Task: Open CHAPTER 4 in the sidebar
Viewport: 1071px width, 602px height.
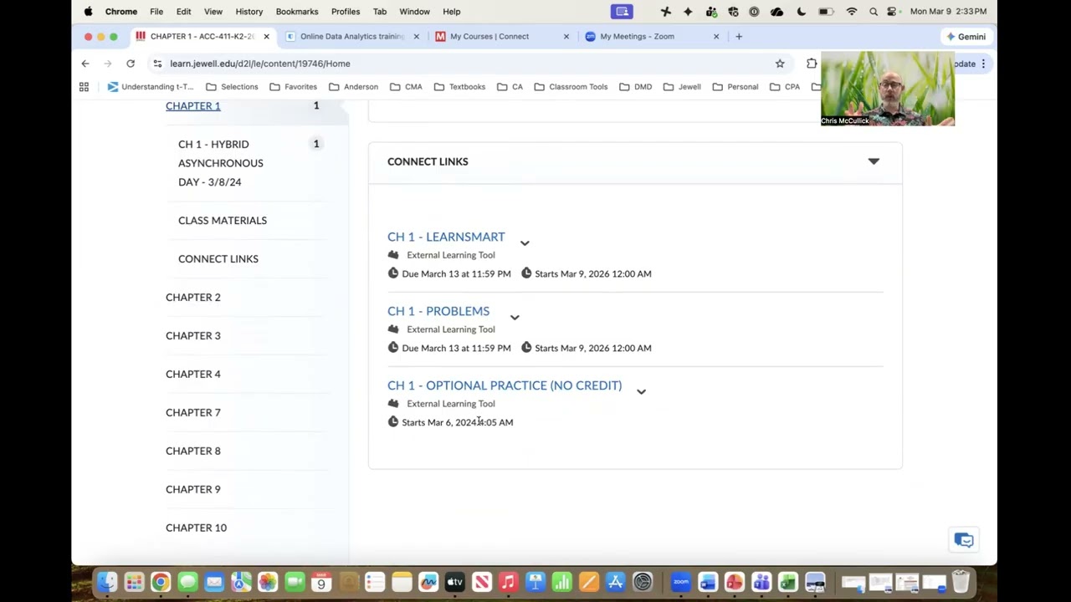Action: pyautogui.click(x=193, y=375)
